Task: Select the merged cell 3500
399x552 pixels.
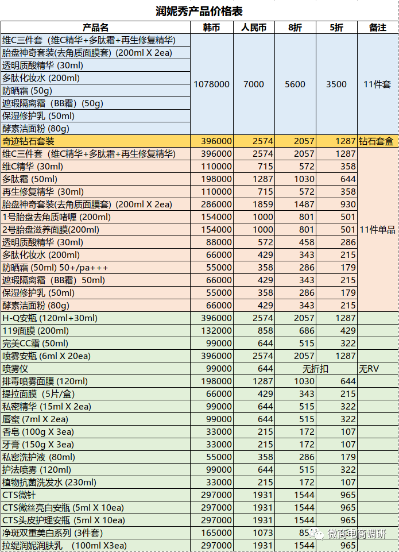Action: coord(336,84)
